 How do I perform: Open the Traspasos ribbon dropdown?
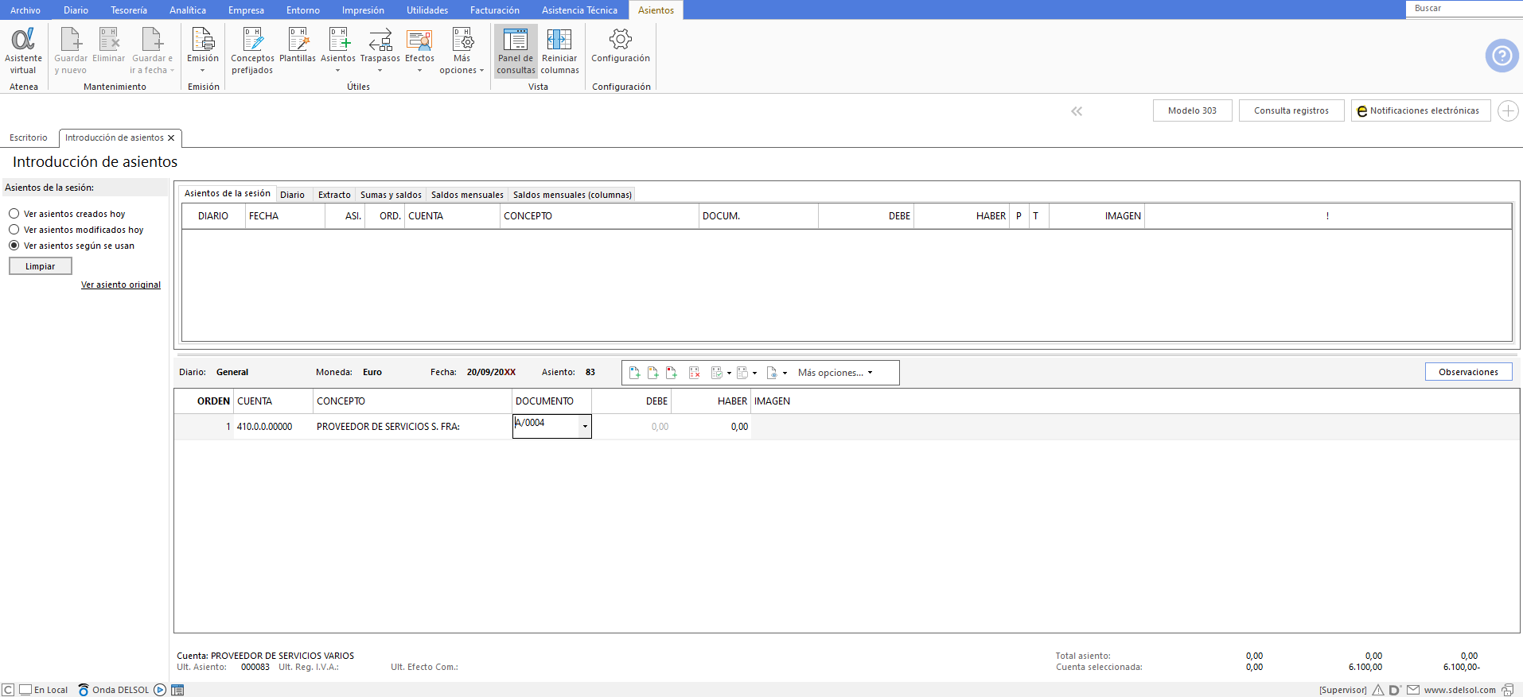(x=380, y=50)
